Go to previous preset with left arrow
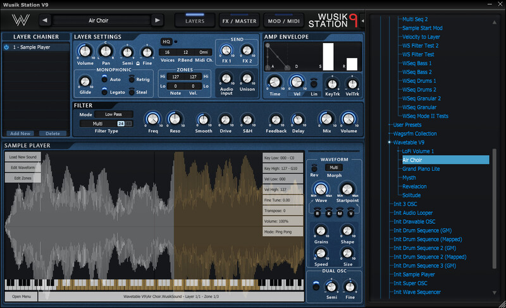The width and height of the screenshot is (506, 308). point(45,20)
